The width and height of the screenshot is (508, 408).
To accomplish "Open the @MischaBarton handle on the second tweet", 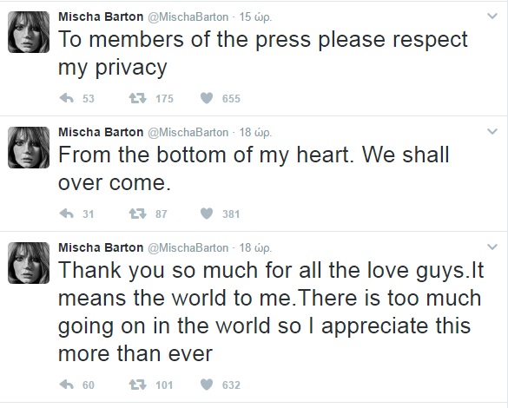I will click(188, 133).
